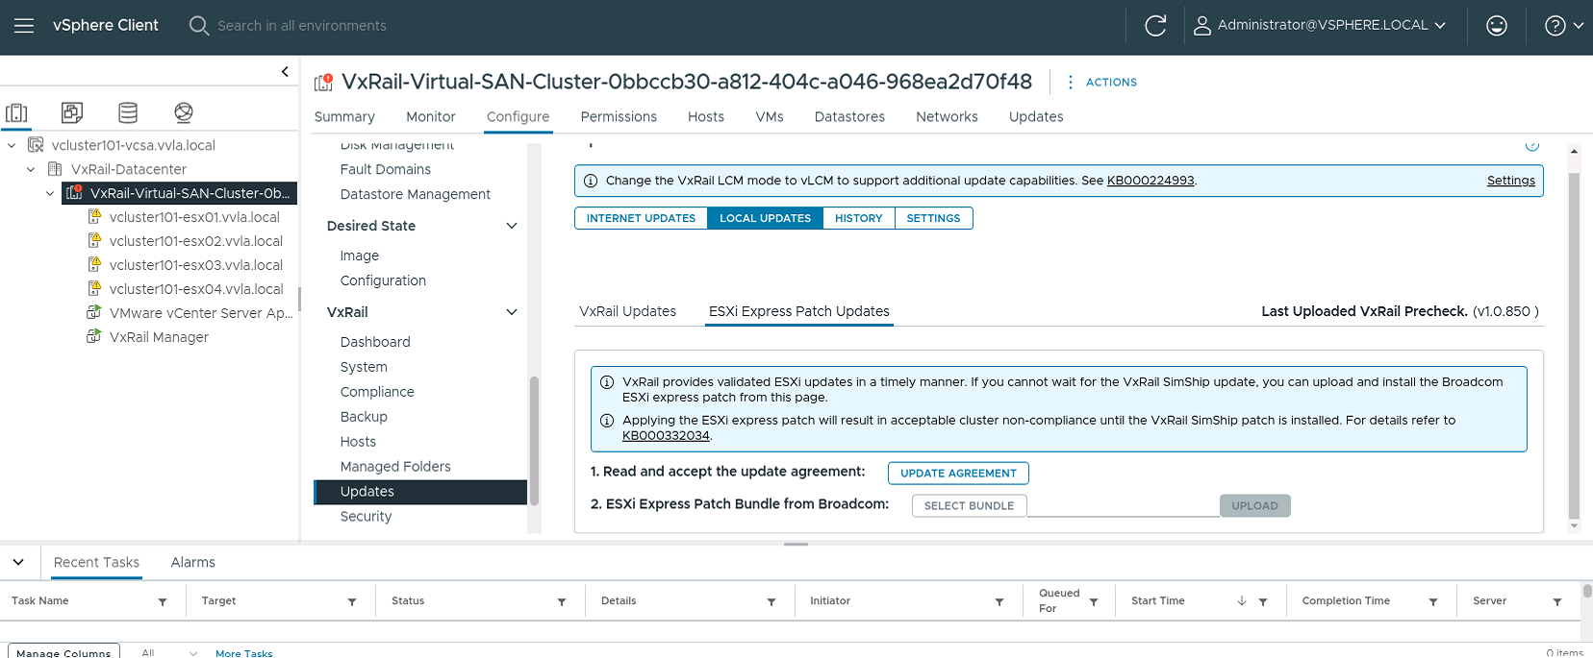Collapse the VxRail-Datacenter tree node
The width and height of the screenshot is (1593, 658).
(32, 169)
